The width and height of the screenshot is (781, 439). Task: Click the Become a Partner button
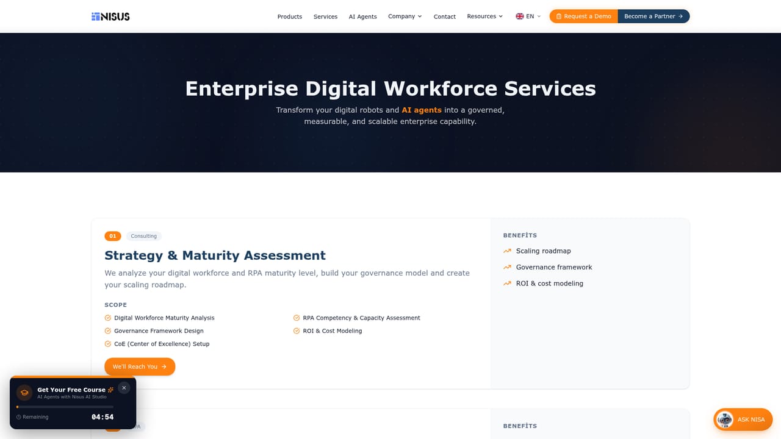point(653,16)
